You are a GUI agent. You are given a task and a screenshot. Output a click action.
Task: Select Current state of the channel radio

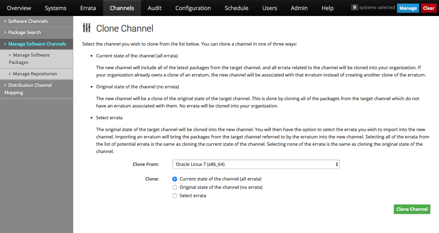tap(175, 179)
